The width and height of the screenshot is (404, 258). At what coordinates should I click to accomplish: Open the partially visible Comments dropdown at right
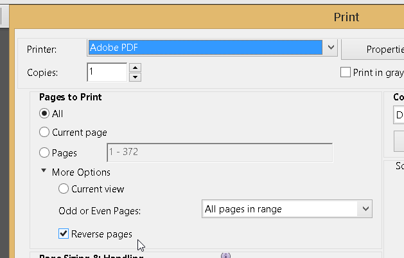[399, 115]
